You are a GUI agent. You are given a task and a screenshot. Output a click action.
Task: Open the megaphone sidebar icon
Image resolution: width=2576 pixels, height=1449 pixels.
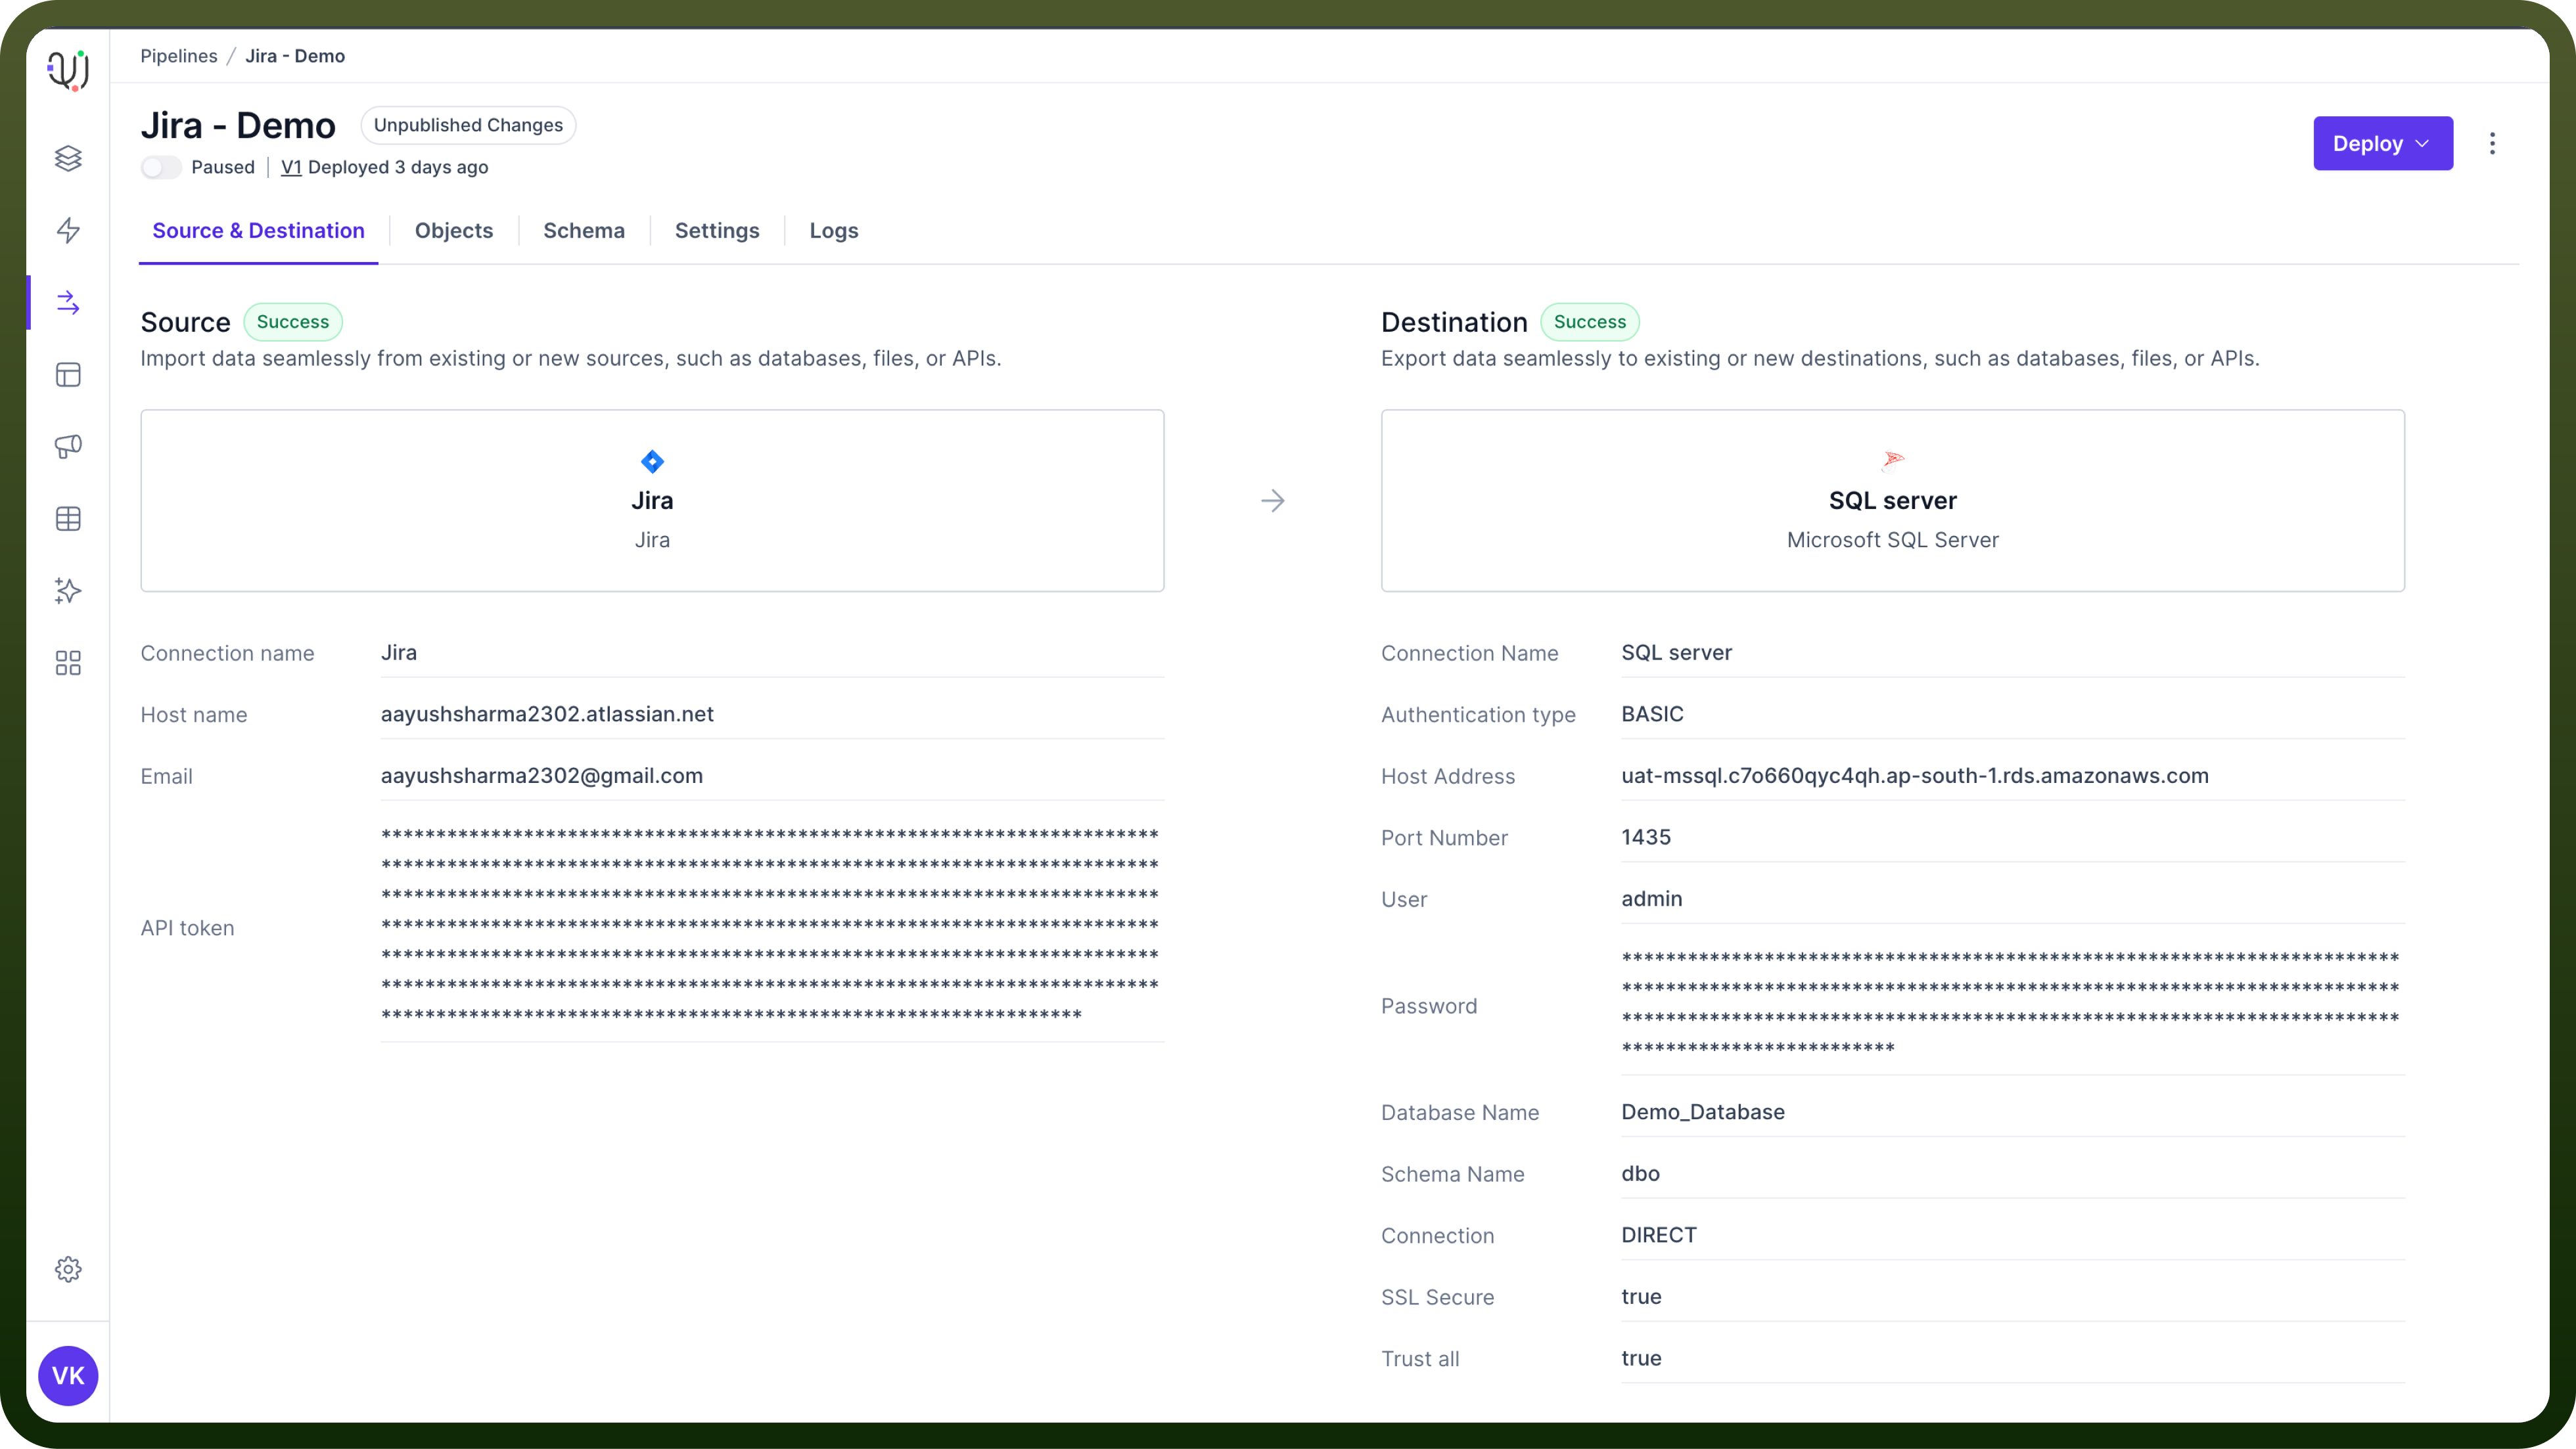coord(68,447)
